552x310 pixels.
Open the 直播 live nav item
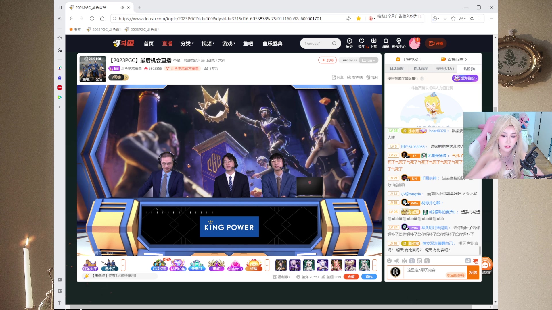click(x=167, y=43)
